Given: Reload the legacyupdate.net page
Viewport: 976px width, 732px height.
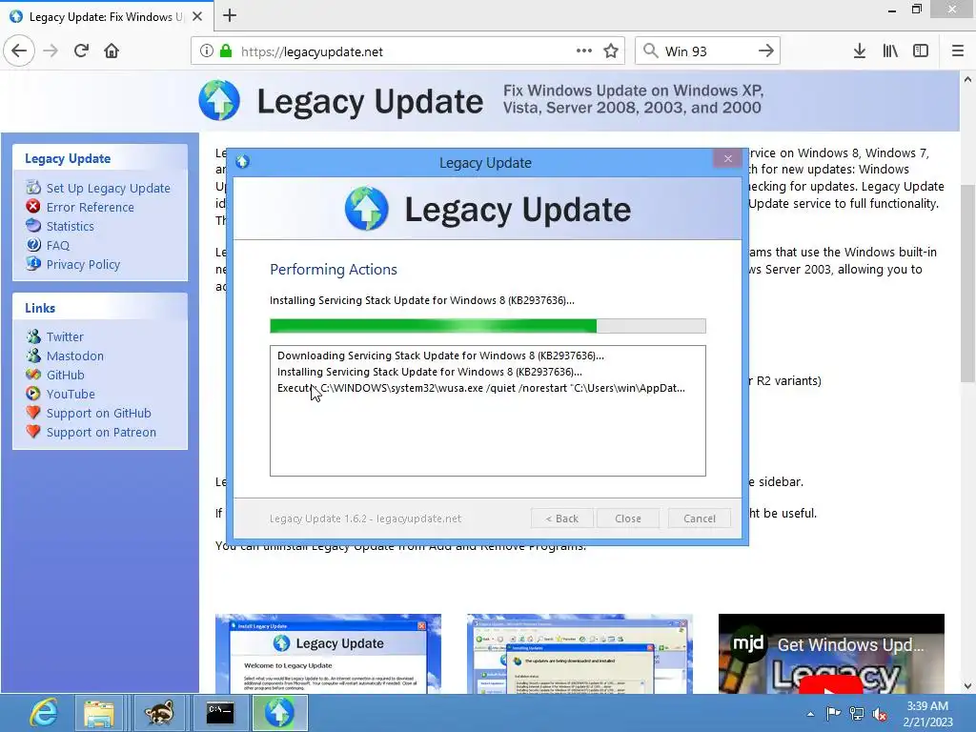Looking at the screenshot, I should point(82,51).
